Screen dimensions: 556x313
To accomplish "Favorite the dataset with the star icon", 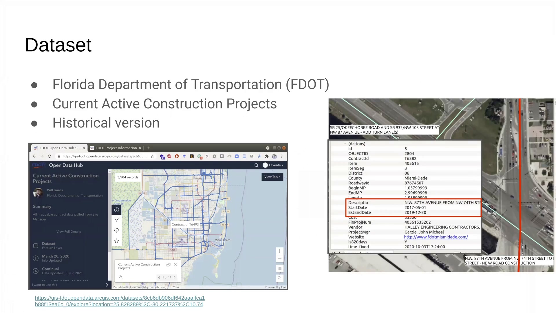I will point(117,241).
